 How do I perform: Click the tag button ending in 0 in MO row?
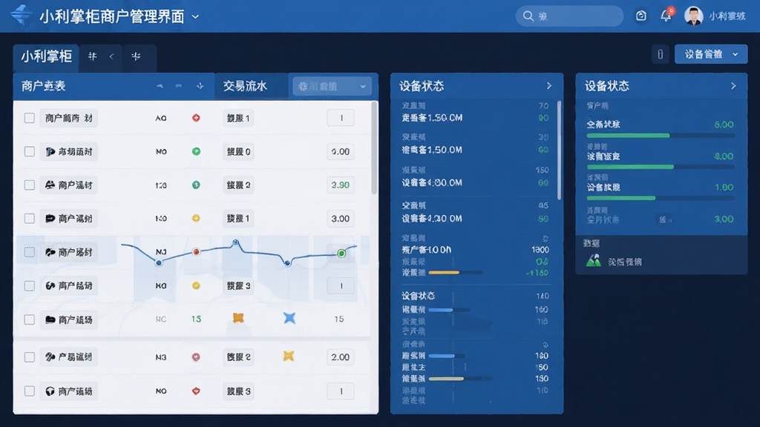tap(238, 151)
